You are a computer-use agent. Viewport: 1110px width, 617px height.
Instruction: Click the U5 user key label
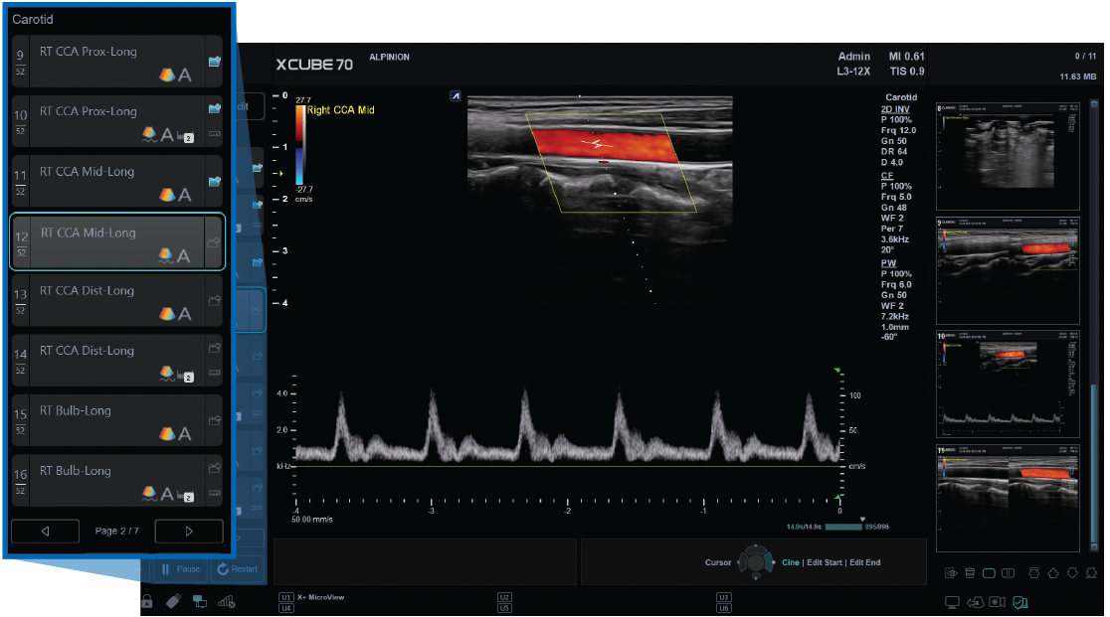click(504, 608)
